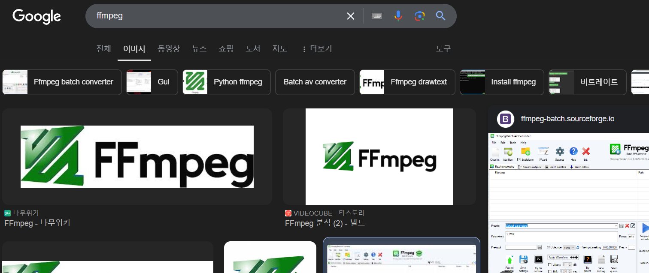The image size is (649, 273).
Task: Open the "FFmpeg 분석 (2) - 빌드" title link
Action: [325, 223]
